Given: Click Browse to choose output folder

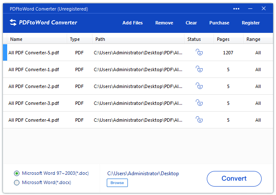Looking at the screenshot, I should click(x=117, y=183).
